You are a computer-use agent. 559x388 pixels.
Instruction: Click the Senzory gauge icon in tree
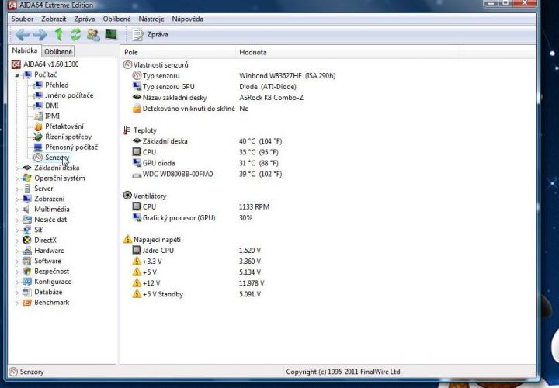[38, 158]
